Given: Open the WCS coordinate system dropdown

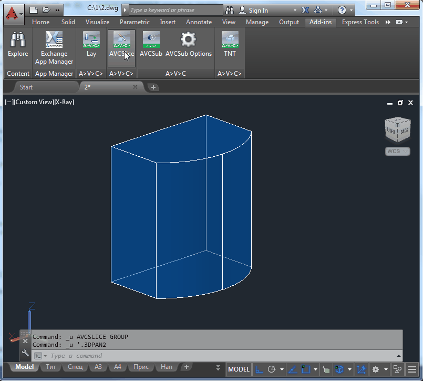Looking at the screenshot, I should 397,152.
